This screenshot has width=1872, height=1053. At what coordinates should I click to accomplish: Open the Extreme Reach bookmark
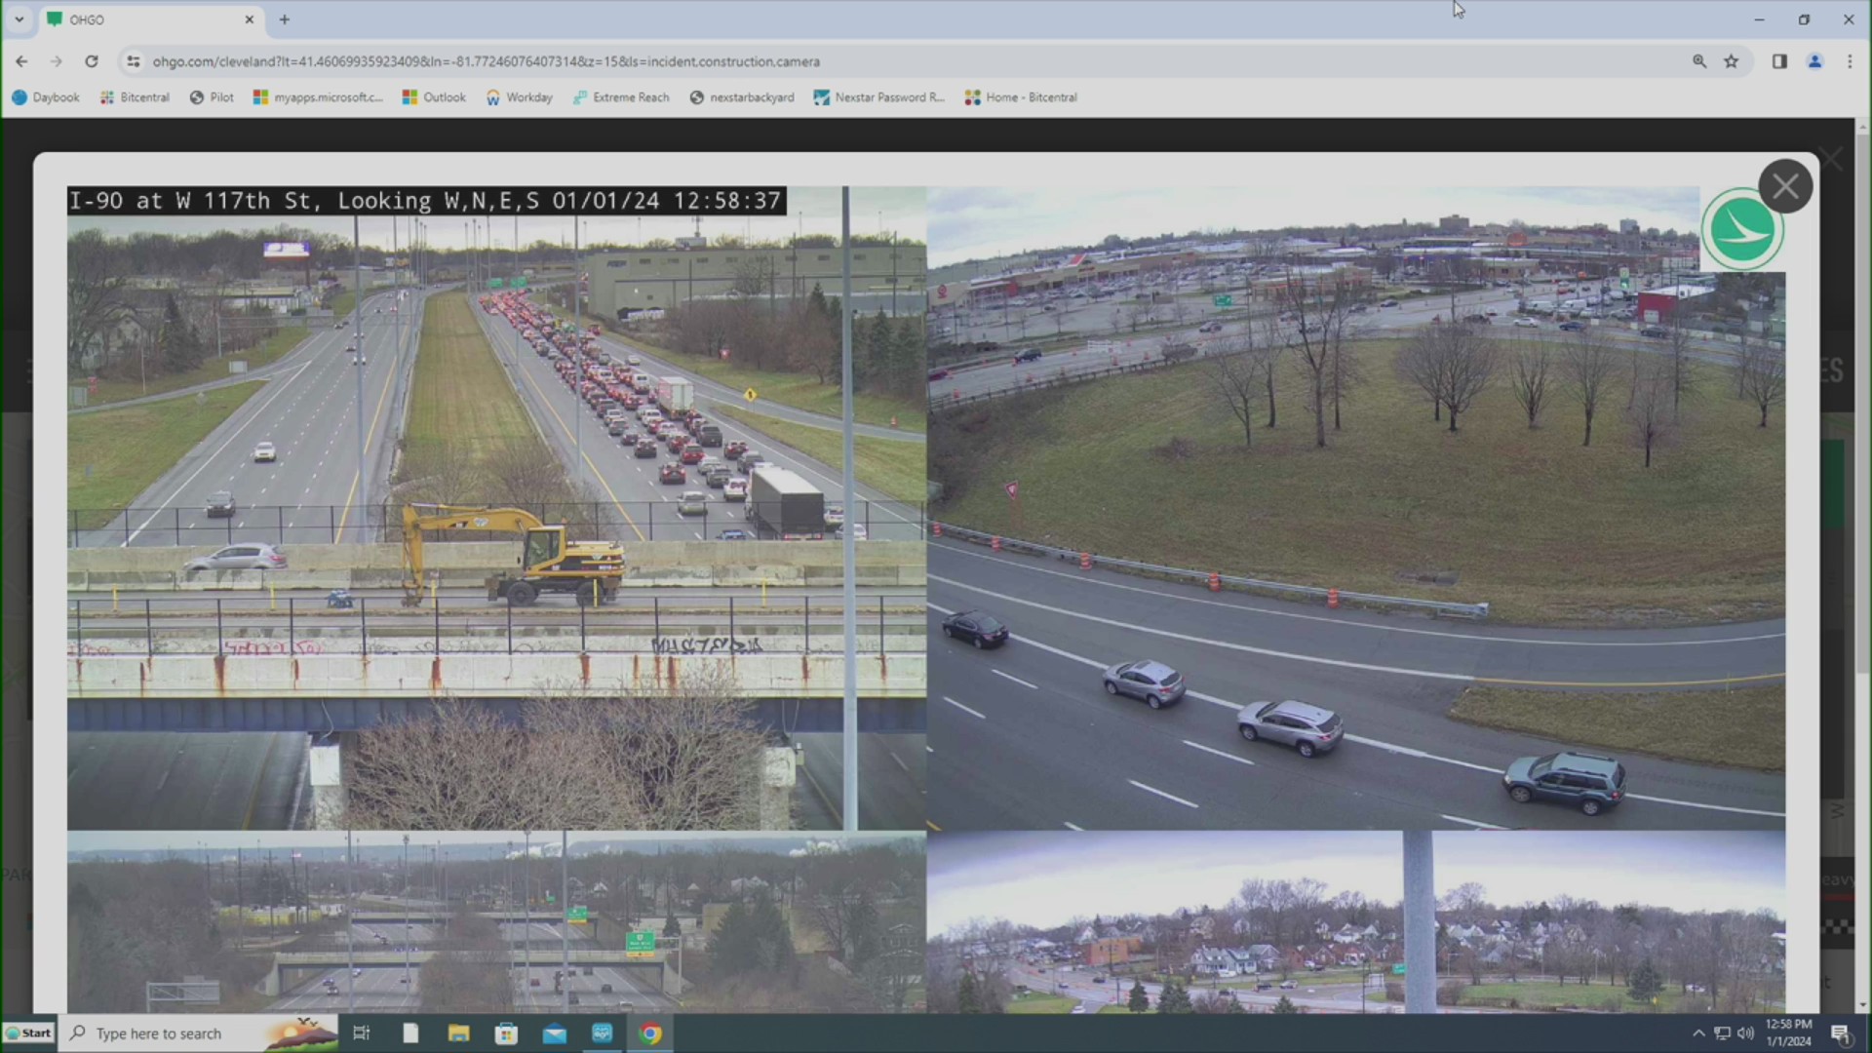point(621,97)
